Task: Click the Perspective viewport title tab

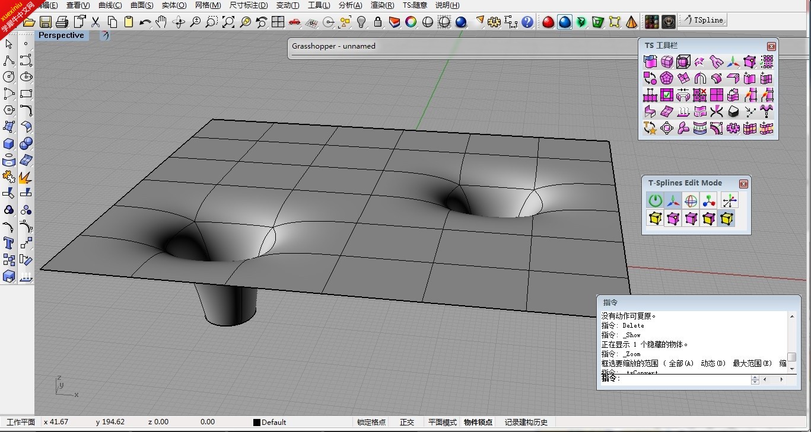Action: tap(61, 36)
